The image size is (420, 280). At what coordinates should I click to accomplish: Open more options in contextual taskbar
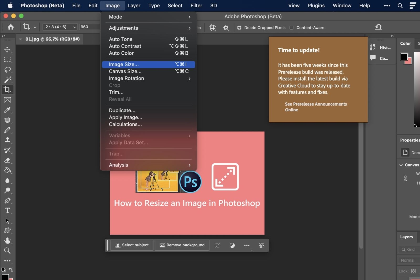pyautogui.click(x=247, y=245)
